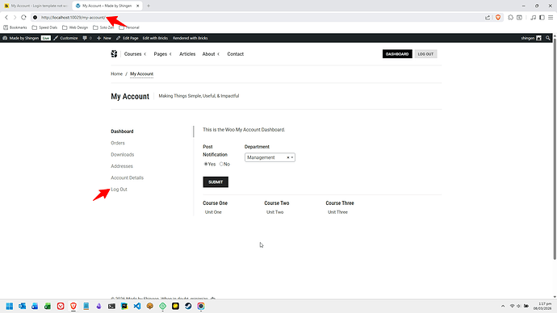The width and height of the screenshot is (557, 313).
Task: Select No for Post Notification
Action: pyautogui.click(x=221, y=164)
